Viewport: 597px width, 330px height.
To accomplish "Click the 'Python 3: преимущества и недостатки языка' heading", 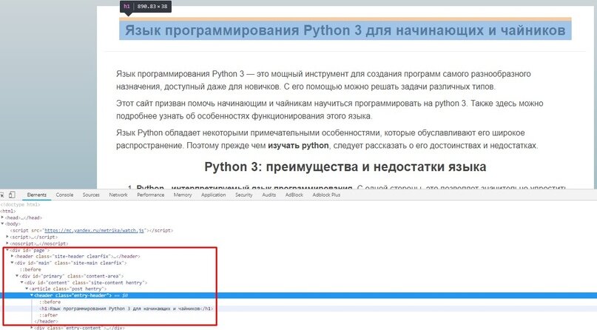I will pyautogui.click(x=345, y=166).
